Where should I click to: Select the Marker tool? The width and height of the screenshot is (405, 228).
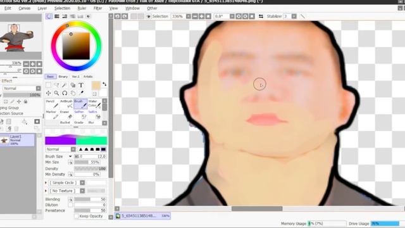tap(53, 115)
